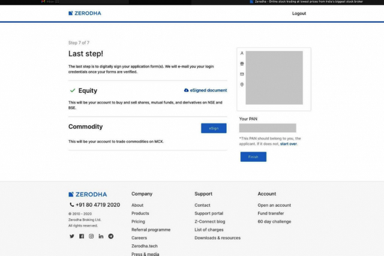The image size is (384, 256).
Task: Open Zerodha's Instagram page icon
Action: pos(91,236)
